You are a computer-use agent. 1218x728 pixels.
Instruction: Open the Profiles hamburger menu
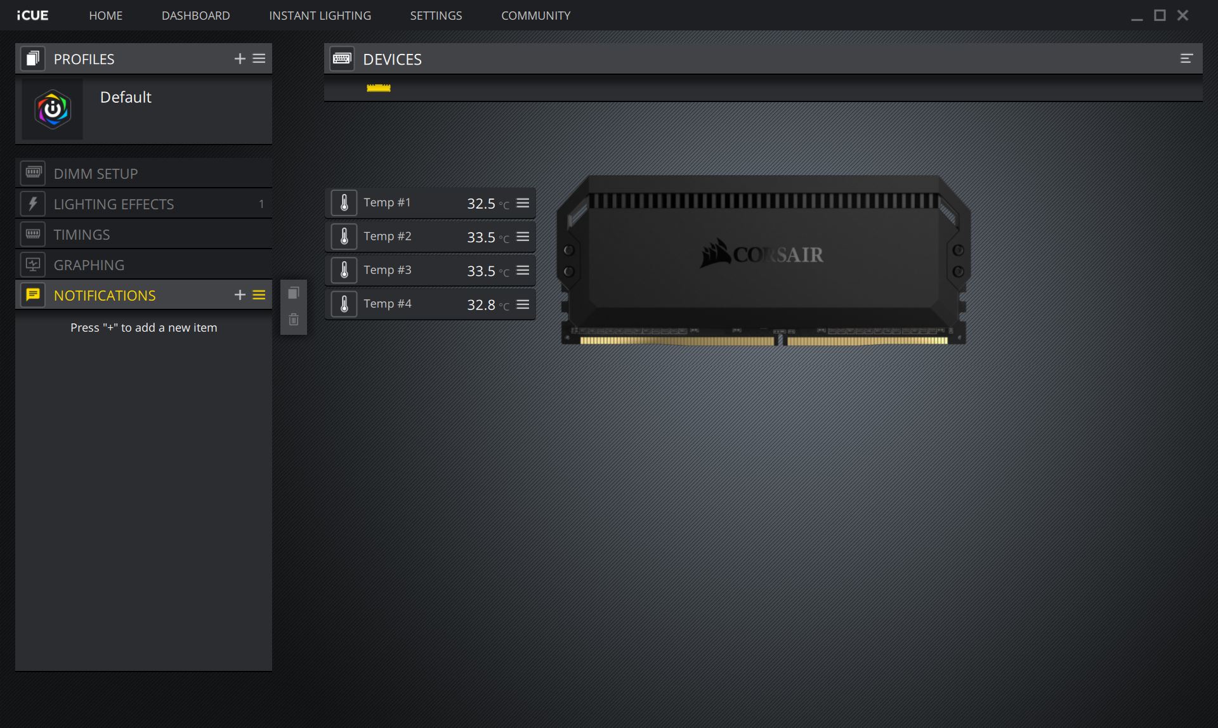[x=259, y=59]
